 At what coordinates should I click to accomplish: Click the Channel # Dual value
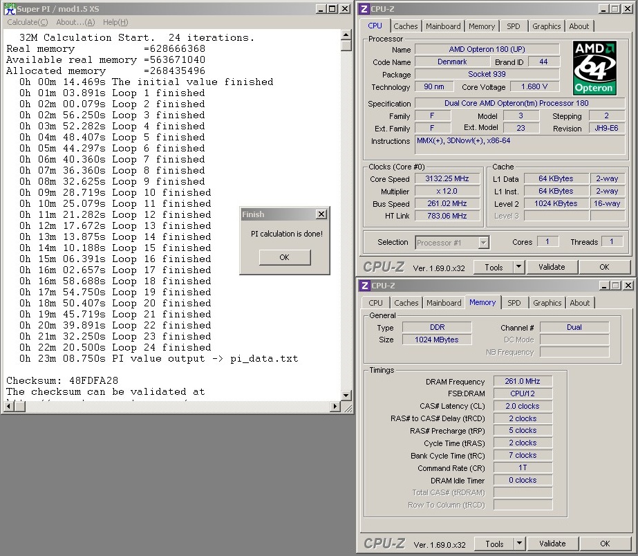click(x=574, y=327)
